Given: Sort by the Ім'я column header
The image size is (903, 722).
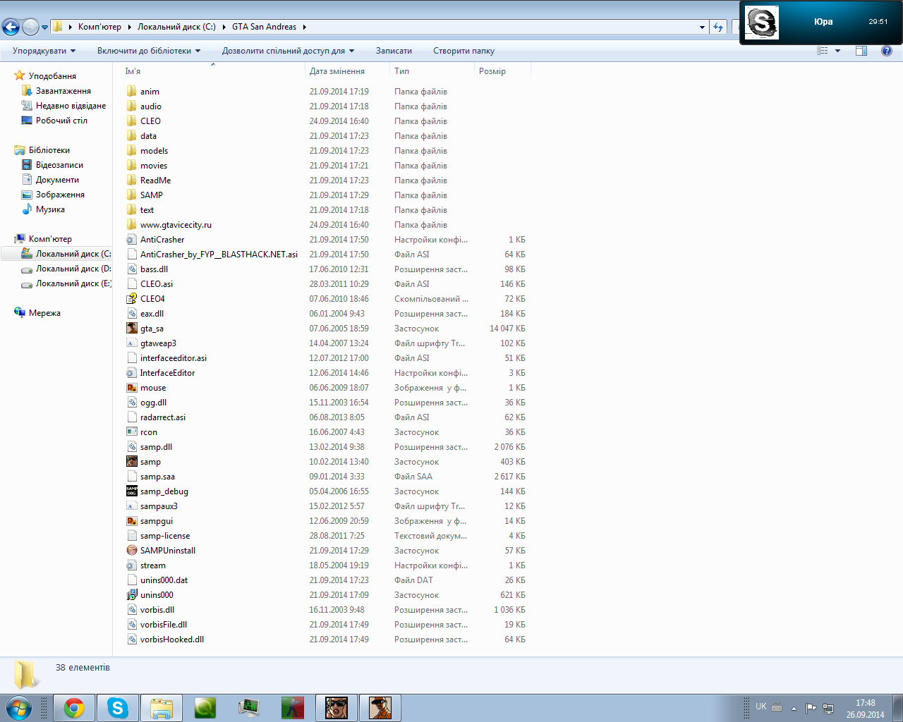Looking at the screenshot, I should [x=213, y=71].
